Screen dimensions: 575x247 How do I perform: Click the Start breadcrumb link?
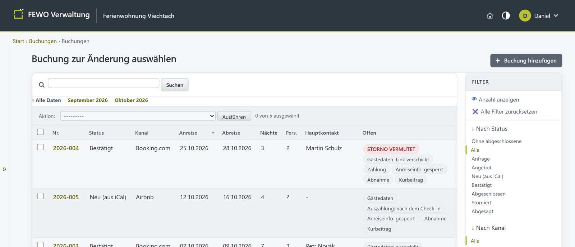click(18, 41)
